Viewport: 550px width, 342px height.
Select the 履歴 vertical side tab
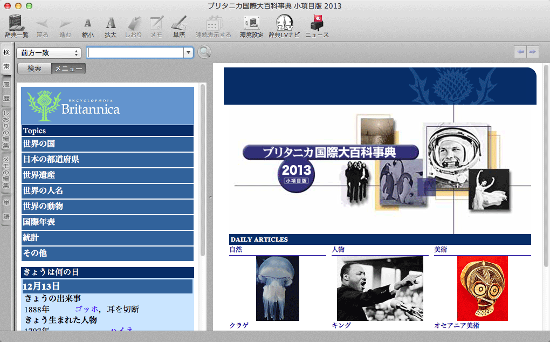6,92
